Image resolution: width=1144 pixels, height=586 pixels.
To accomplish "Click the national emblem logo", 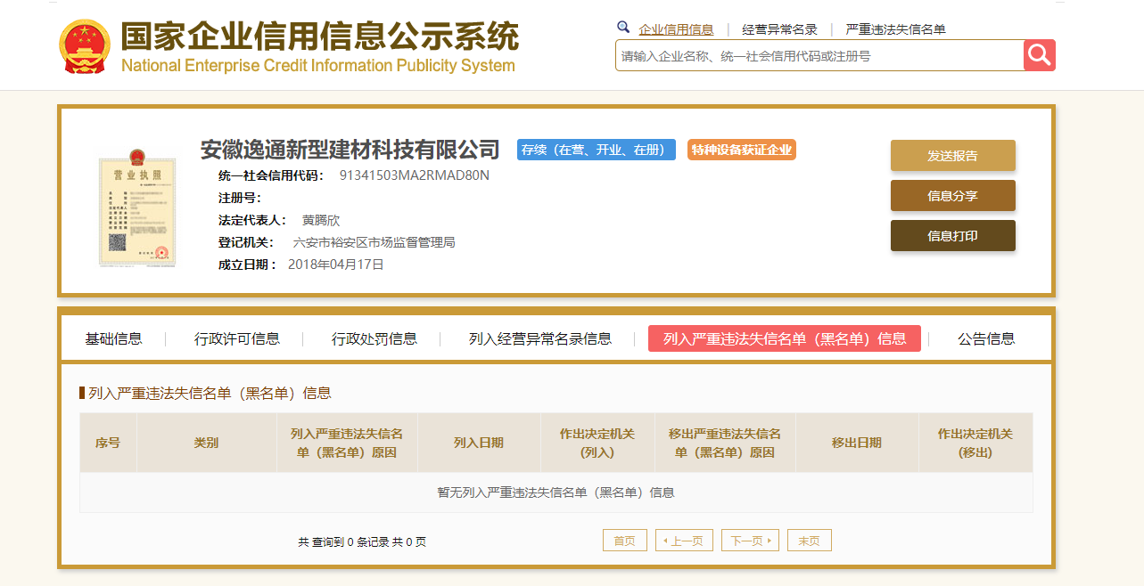I will pyautogui.click(x=85, y=46).
